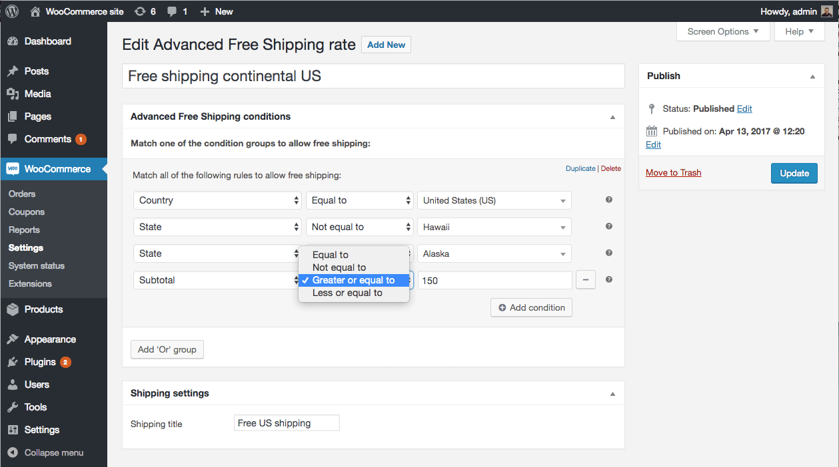Collapse the Shipping settings panel
This screenshot has height=467, width=839.
click(x=612, y=394)
